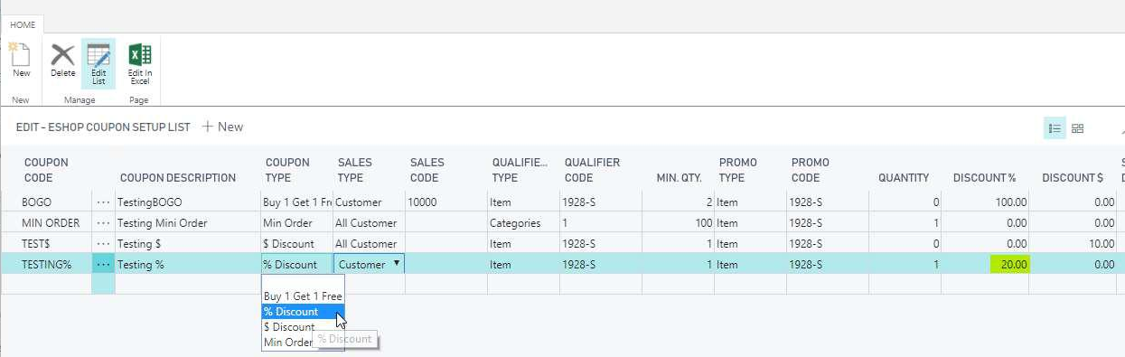The height and width of the screenshot is (357, 1125).
Task: Open the three-dot menu for TEST$ row
Action: tap(103, 244)
